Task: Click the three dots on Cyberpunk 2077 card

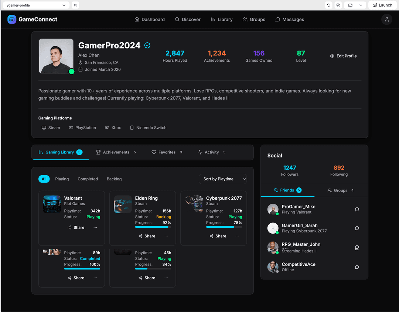Action: 237,236
